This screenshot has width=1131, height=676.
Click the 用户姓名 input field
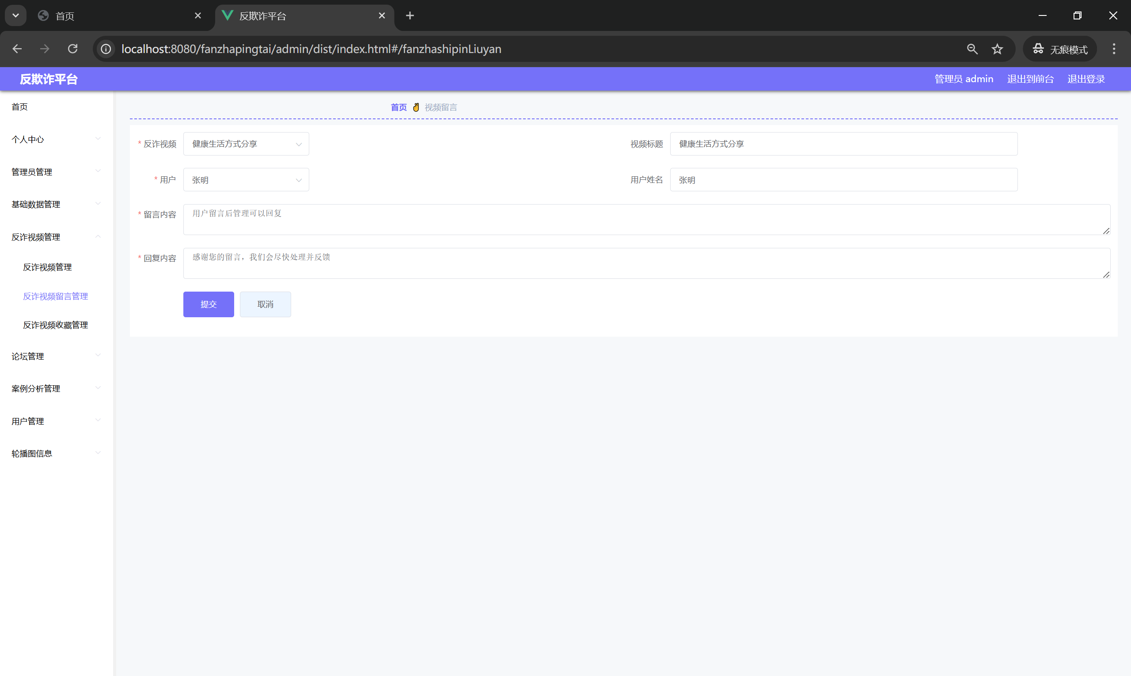(x=843, y=179)
